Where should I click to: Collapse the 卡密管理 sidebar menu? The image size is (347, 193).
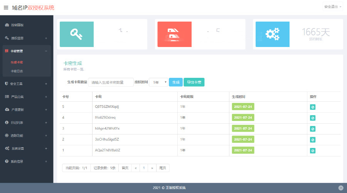tap(26, 51)
